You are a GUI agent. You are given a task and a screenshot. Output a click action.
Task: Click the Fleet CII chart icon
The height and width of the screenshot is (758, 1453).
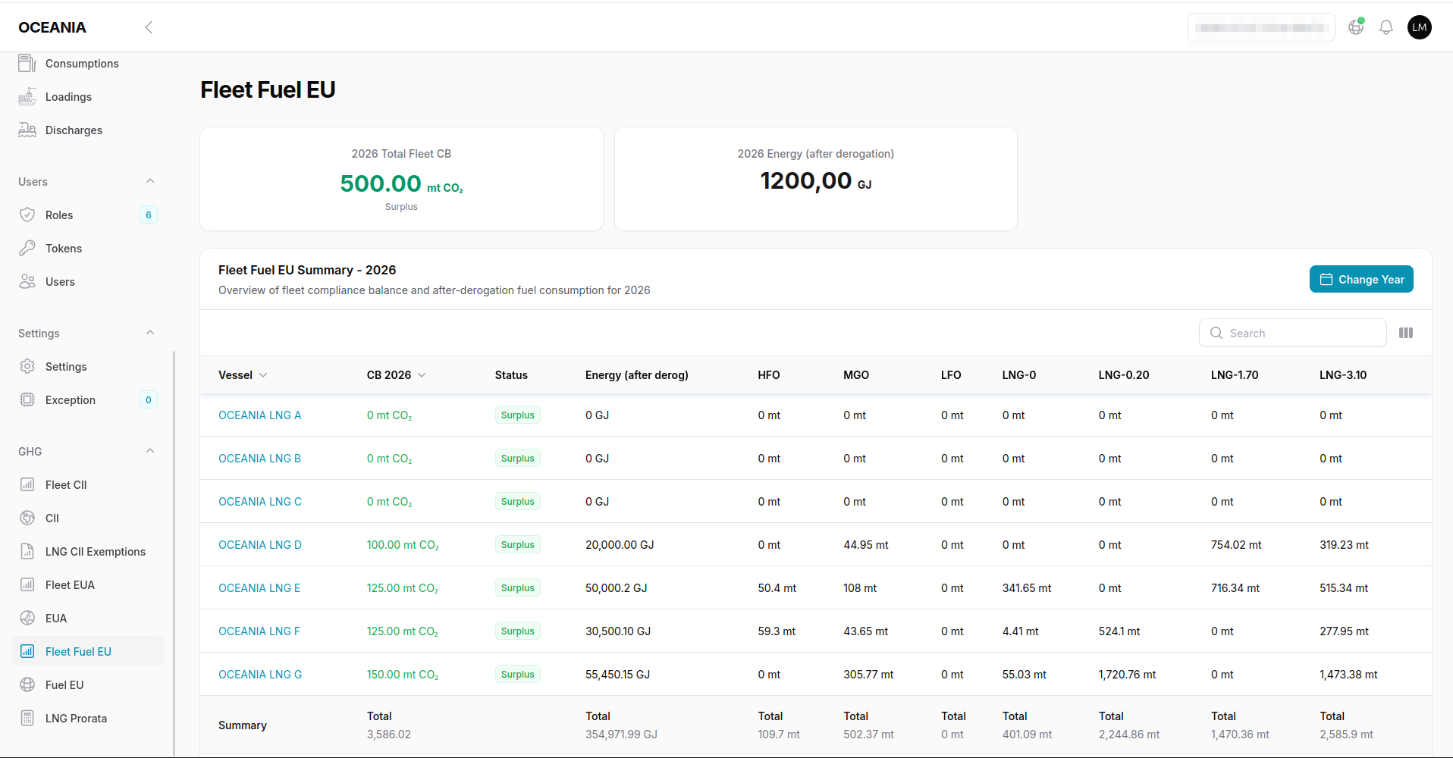[x=27, y=485]
